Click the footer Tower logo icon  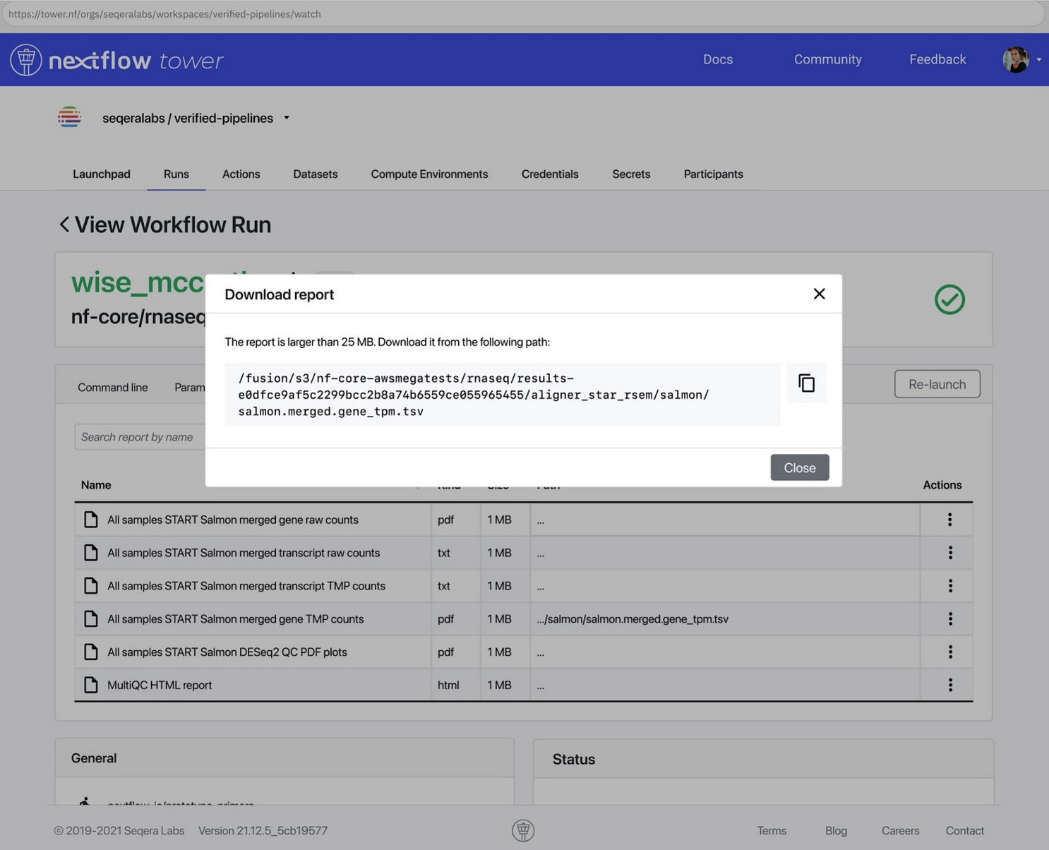coord(523,831)
